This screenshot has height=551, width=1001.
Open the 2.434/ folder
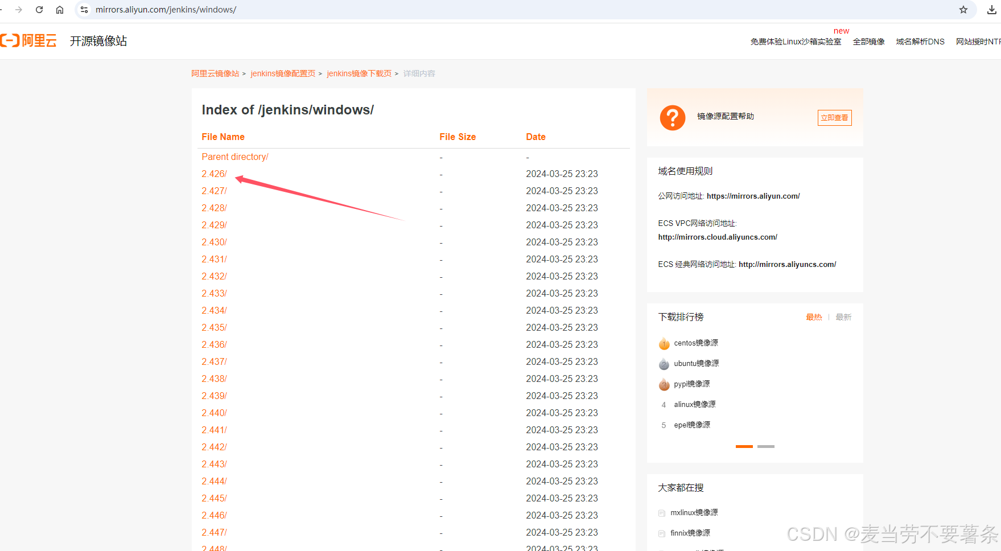pos(214,310)
